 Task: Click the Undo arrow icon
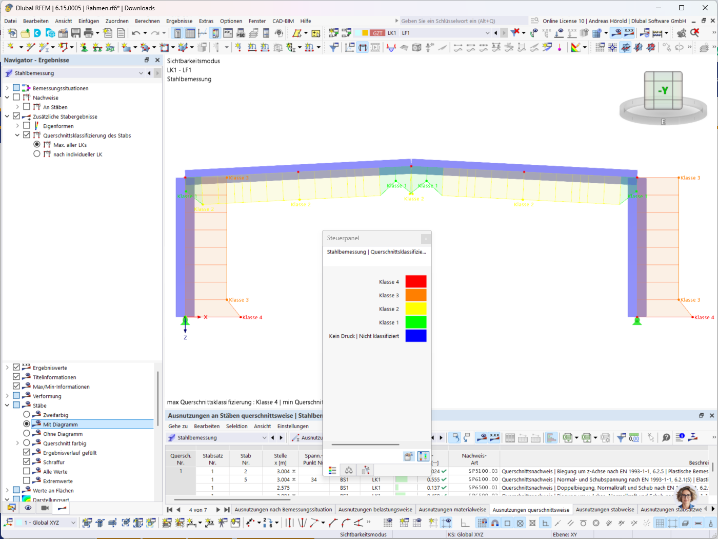pyautogui.click(x=136, y=33)
